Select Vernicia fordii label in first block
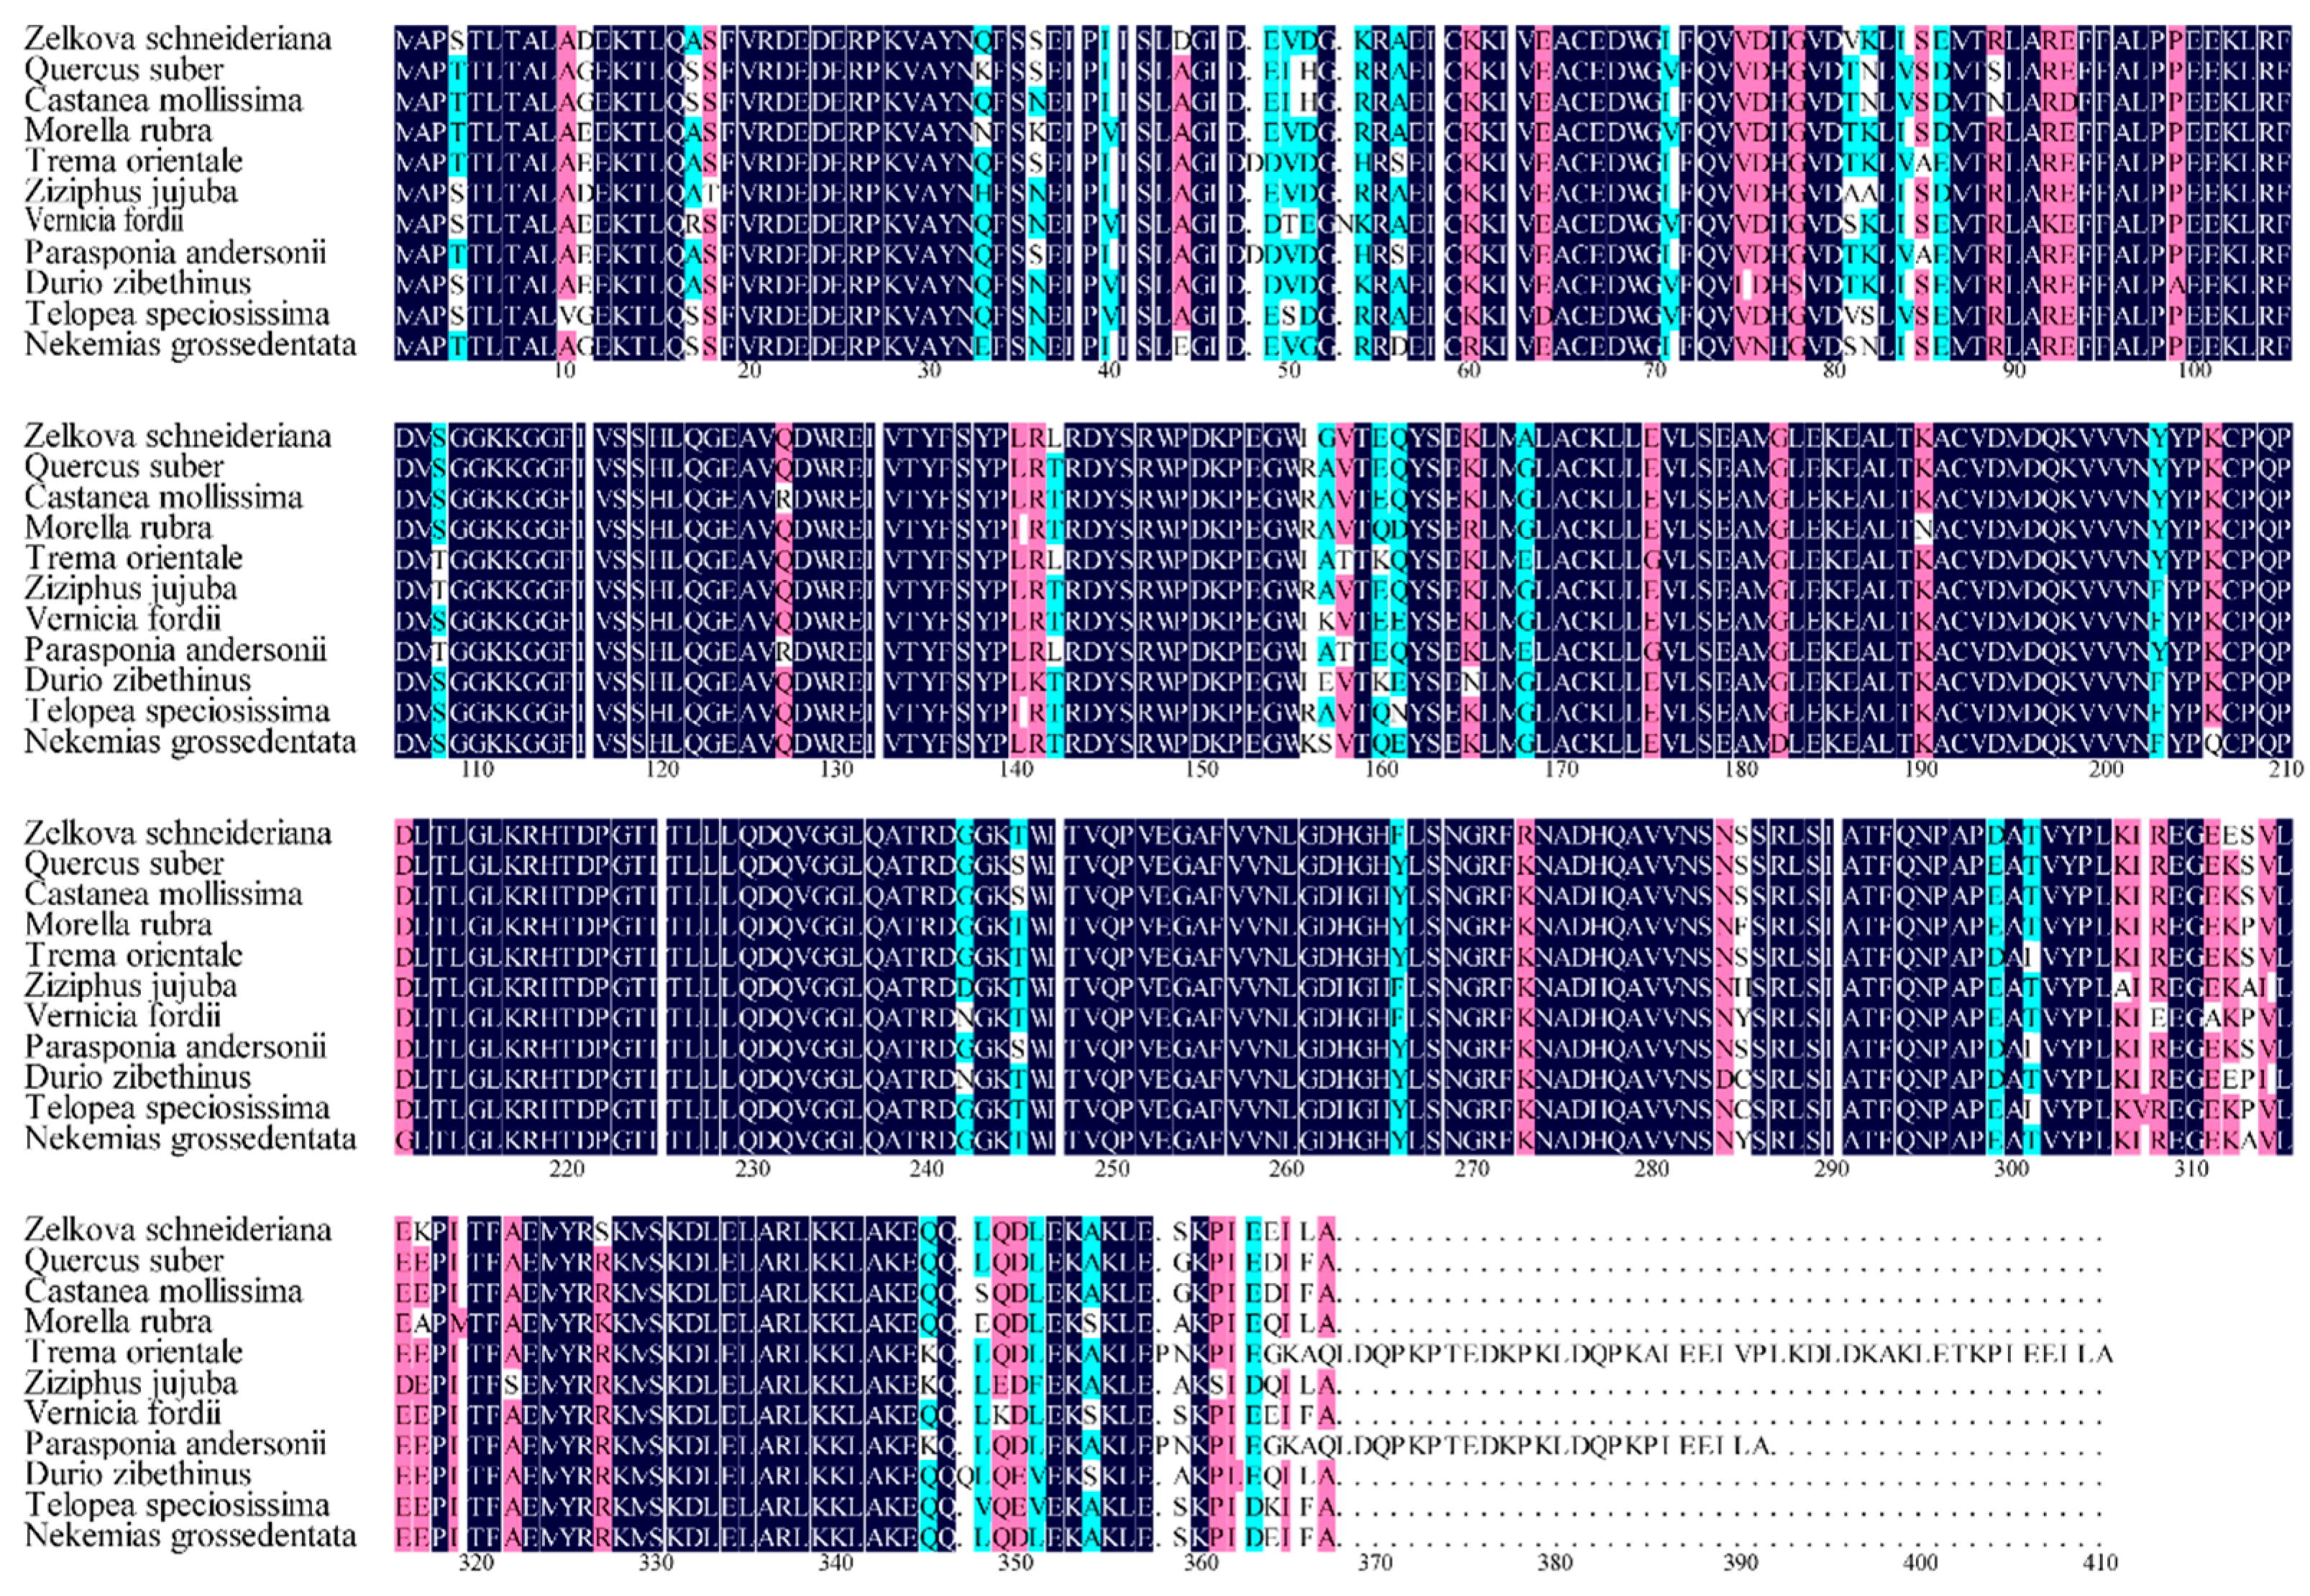Viewport: 2310px width, 1596px height. tap(104, 221)
